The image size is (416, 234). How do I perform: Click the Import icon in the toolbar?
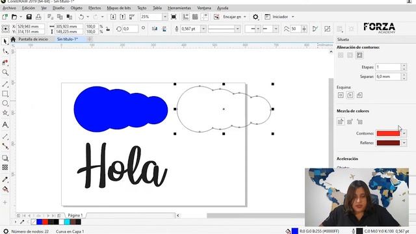pyautogui.click(x=113, y=17)
